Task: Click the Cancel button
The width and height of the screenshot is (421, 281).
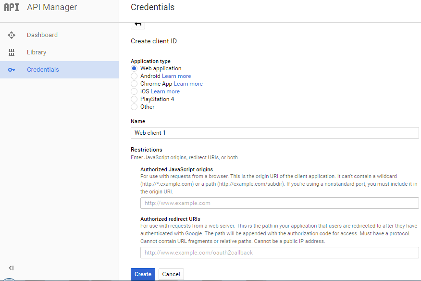Action: point(171,274)
